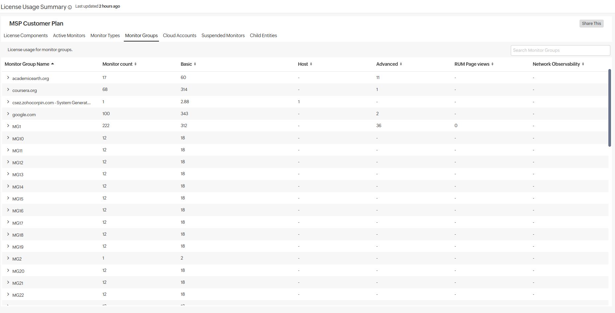
Task: Go to Cloud Accounts tab
Action: (180, 36)
